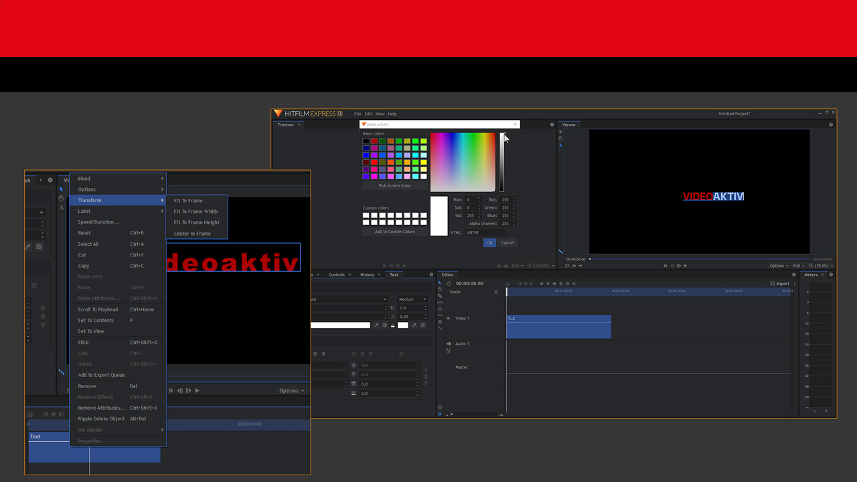Screen dimensions: 857x482
Task: Select the hand pan tool in the Editor
Action: pos(440,289)
